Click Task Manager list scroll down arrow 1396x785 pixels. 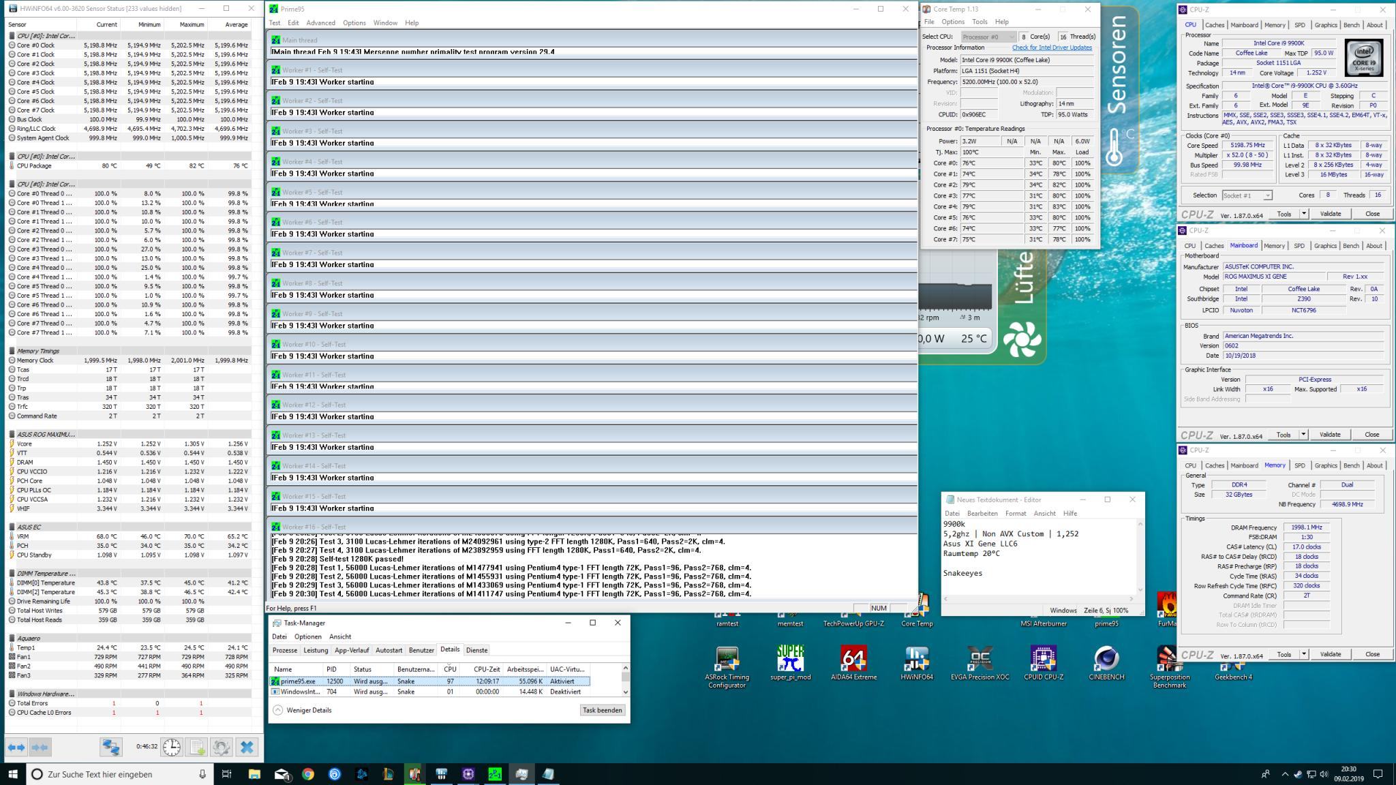[x=626, y=692]
